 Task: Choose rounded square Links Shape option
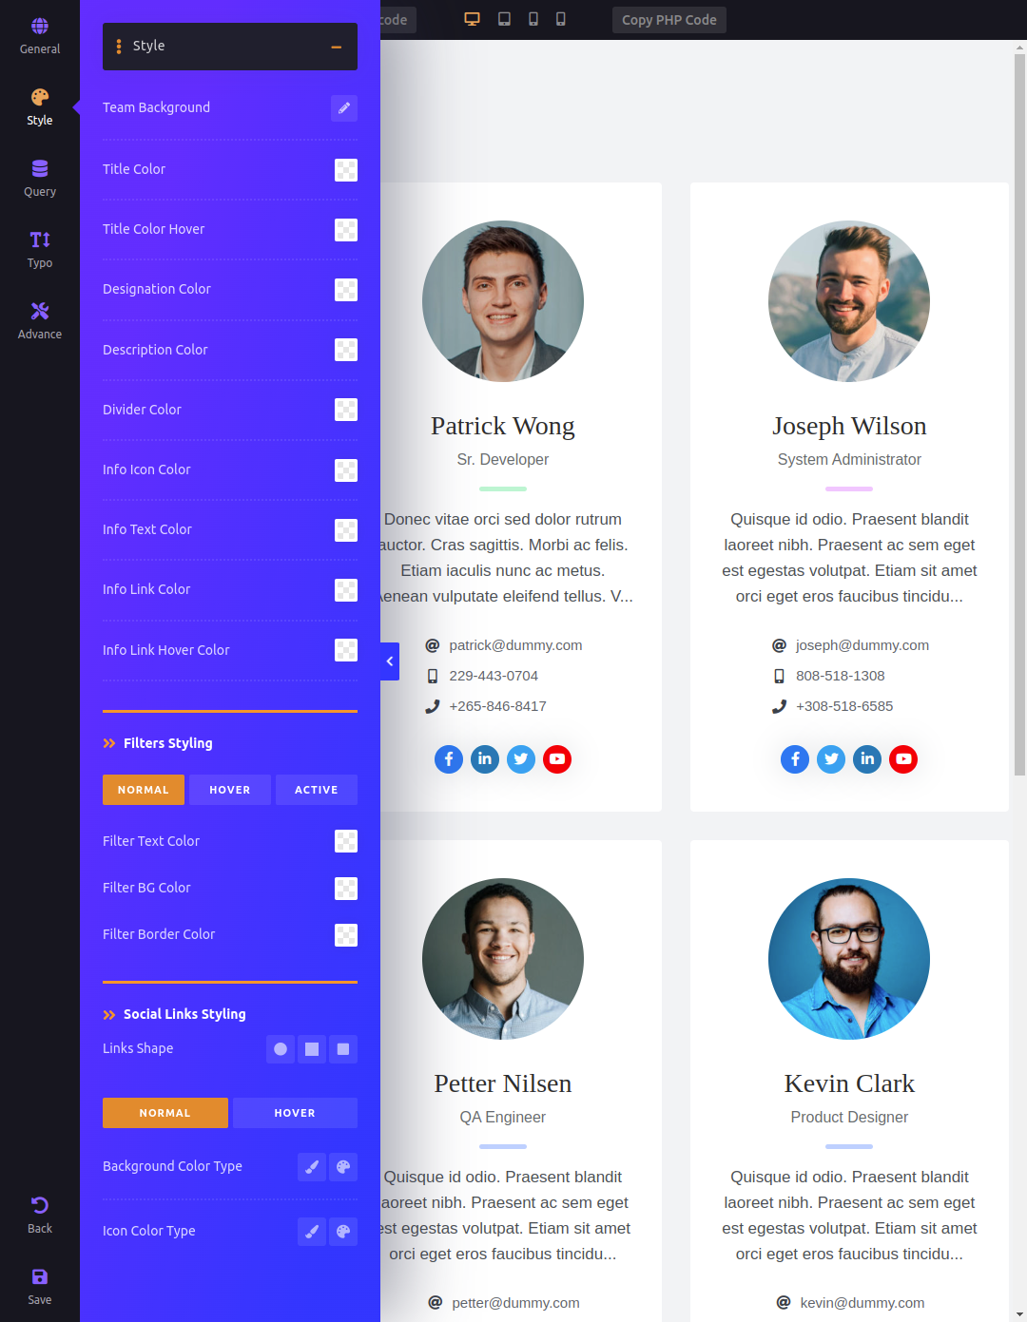coord(343,1049)
